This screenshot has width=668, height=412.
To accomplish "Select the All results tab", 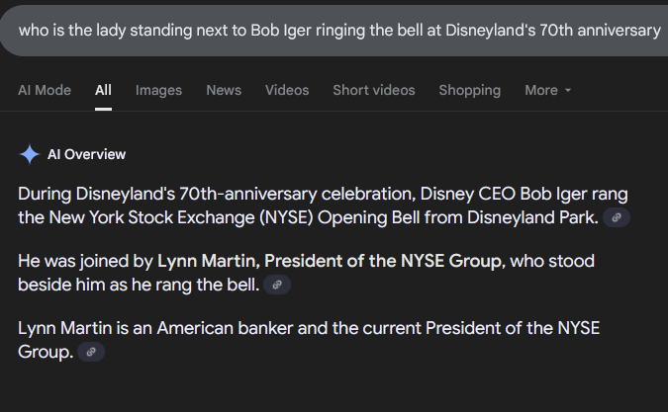I will [103, 90].
